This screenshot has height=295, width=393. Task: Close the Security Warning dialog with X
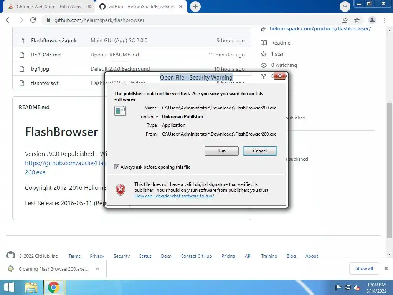280,76
